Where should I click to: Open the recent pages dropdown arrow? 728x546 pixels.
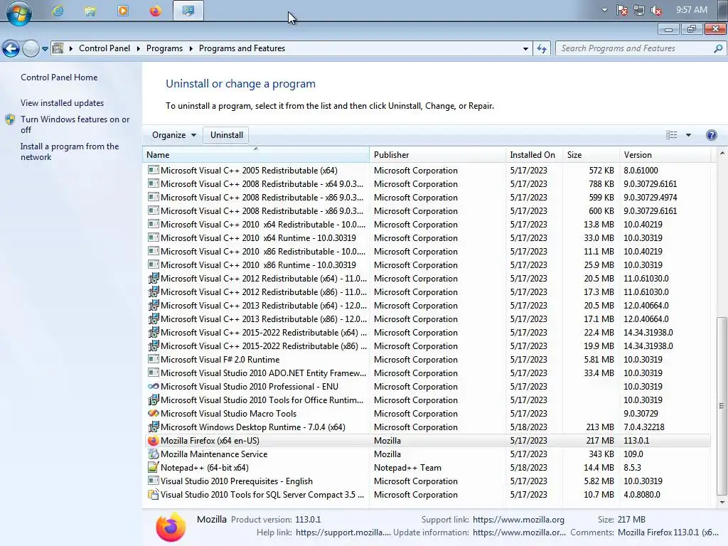[x=45, y=49]
